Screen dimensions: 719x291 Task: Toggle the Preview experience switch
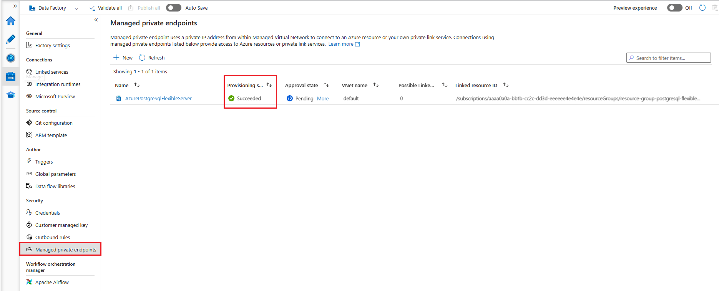point(675,8)
